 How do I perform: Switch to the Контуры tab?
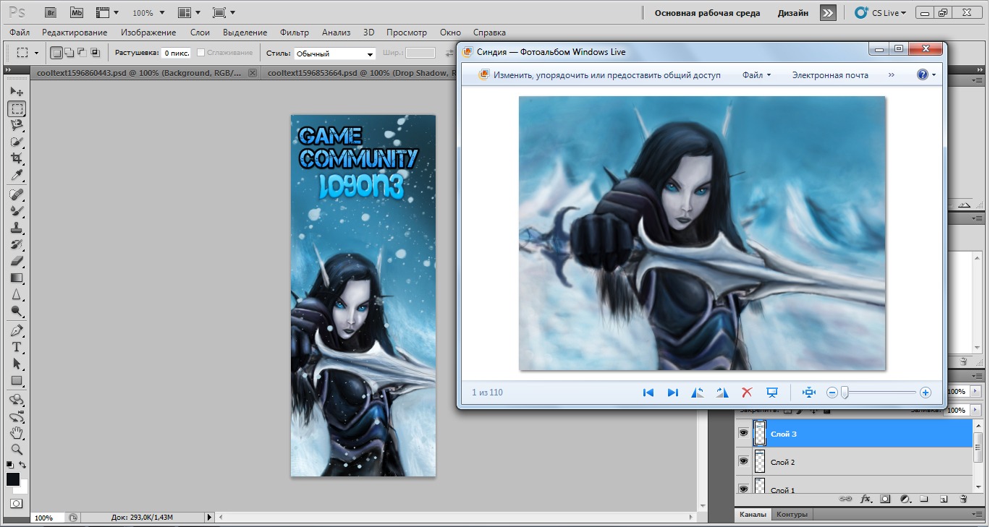pyautogui.click(x=791, y=515)
